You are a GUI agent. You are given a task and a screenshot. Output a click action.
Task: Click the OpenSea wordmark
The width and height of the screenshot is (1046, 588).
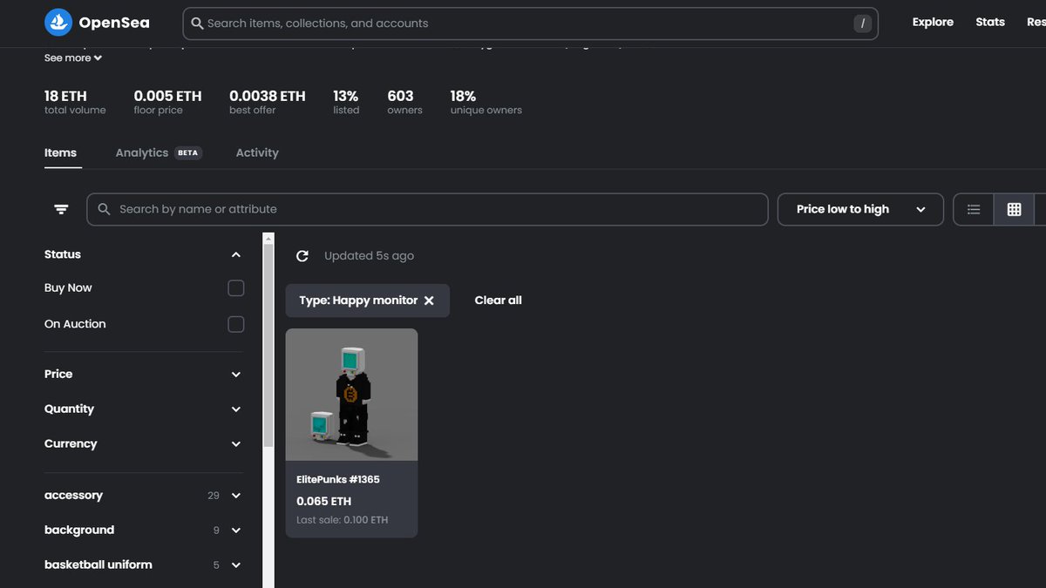(114, 23)
